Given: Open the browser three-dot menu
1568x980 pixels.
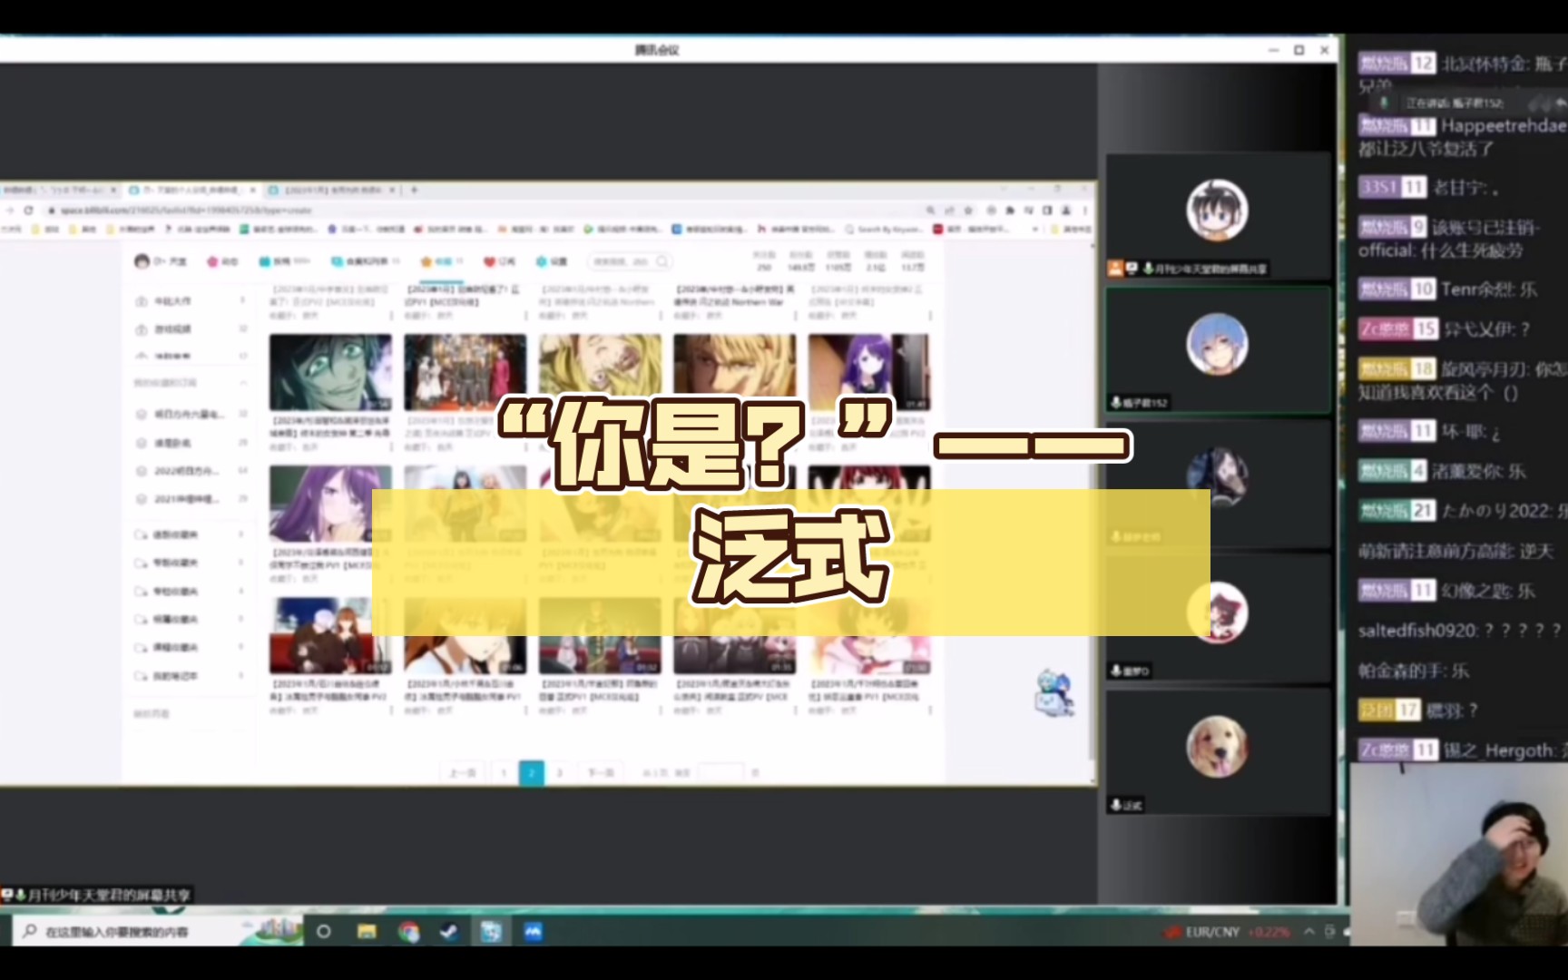Looking at the screenshot, I should (1085, 211).
